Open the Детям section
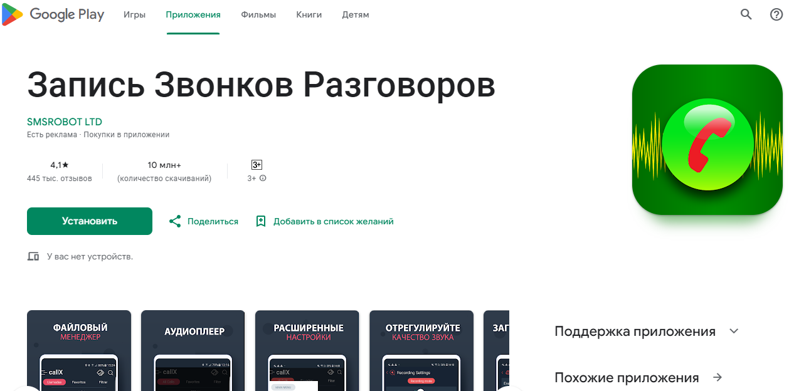This screenshot has width=789, height=391. pos(355,14)
